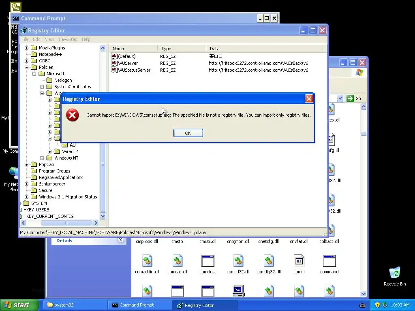Collapse the Policies key
The image size is (415, 311).
coord(26,68)
